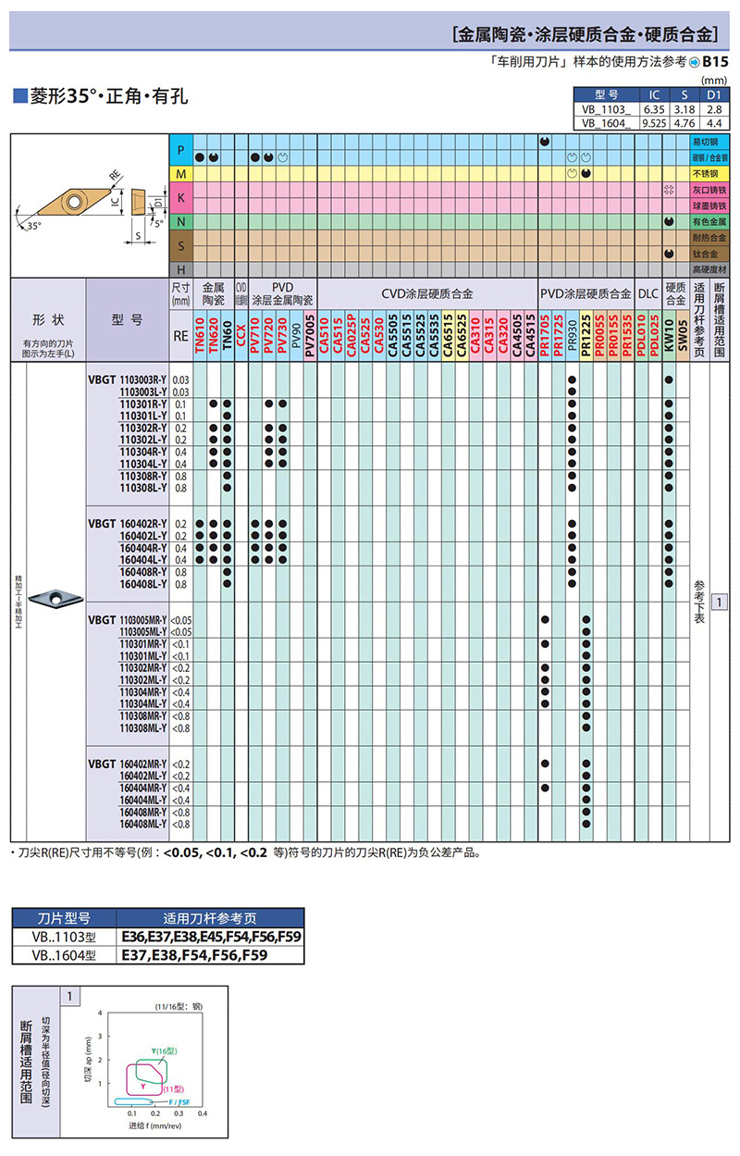The image size is (740, 1156).
Task: Select the blue P material label
Action: tap(181, 150)
